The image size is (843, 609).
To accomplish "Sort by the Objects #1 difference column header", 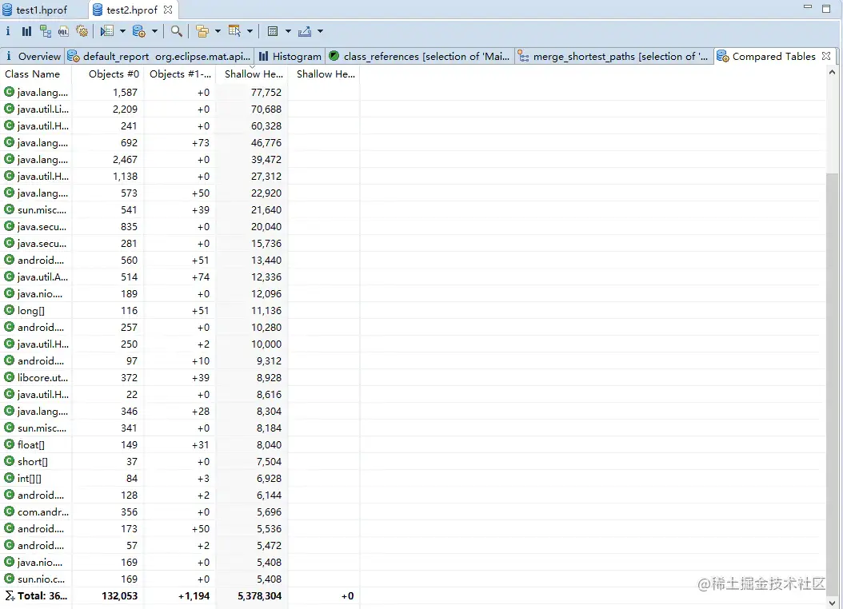I will 180,74.
